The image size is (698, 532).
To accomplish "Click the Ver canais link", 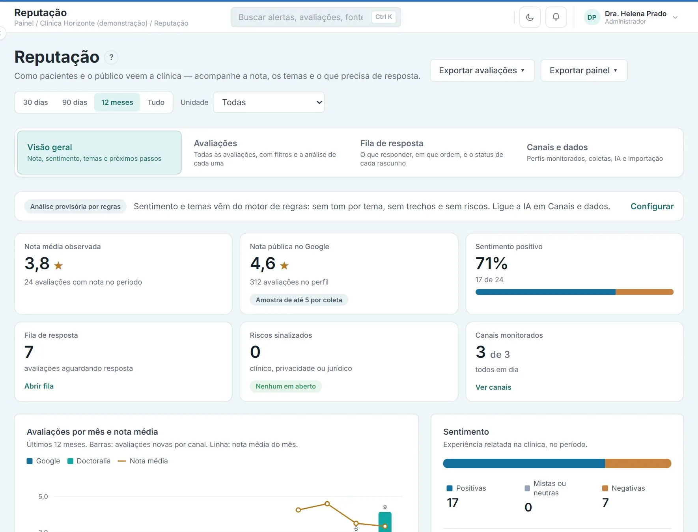I will [493, 387].
